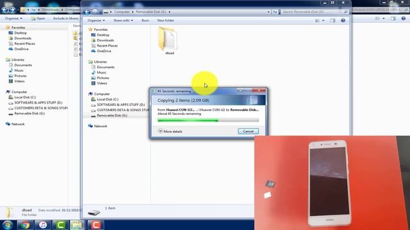This screenshot has width=410, height=230.
Task: Search Removable Disk field
Action: pyautogui.click(x=315, y=11)
